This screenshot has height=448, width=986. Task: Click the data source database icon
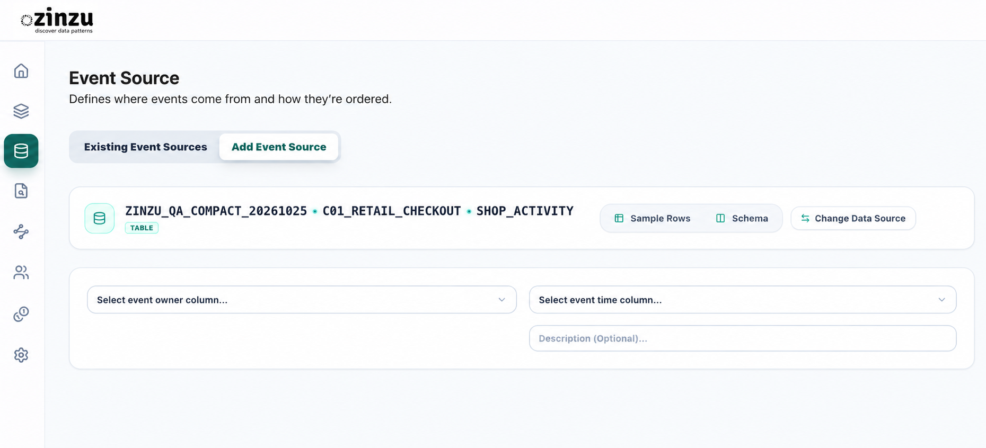tap(100, 218)
